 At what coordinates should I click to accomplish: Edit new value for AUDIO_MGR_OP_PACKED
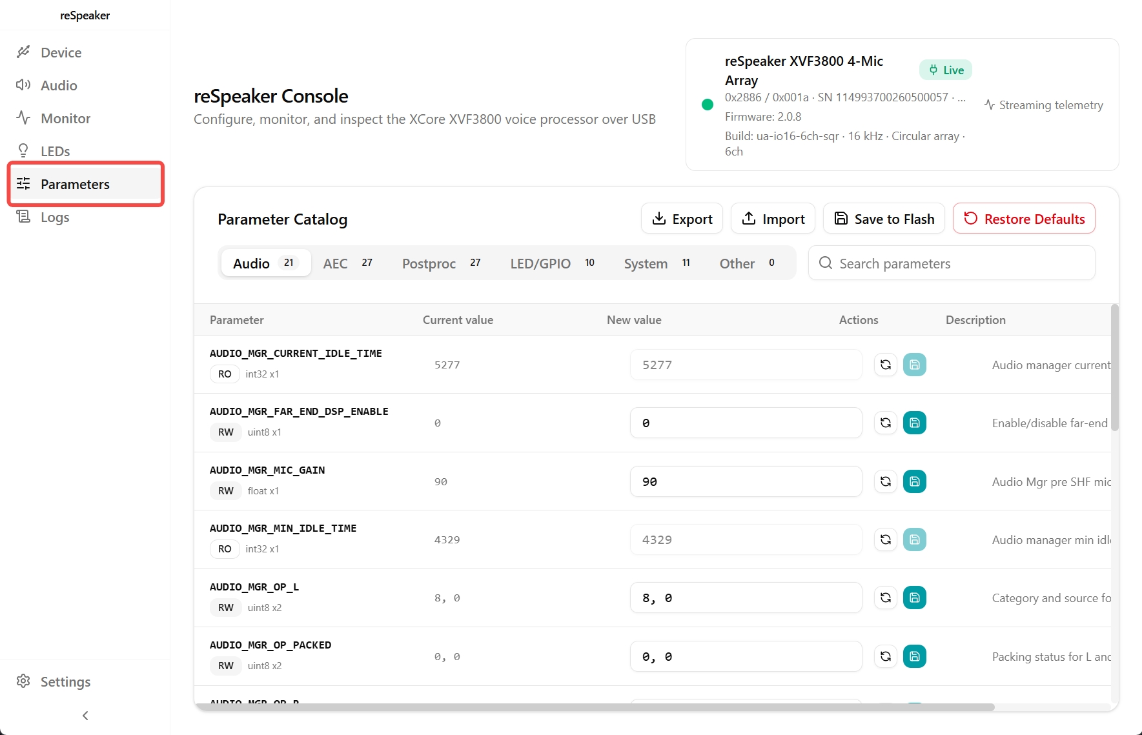[746, 656]
